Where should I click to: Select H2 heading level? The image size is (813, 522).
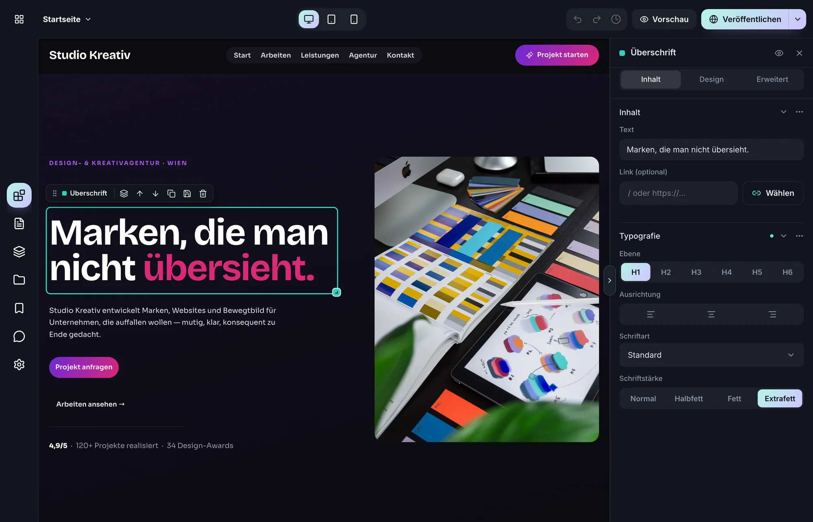[x=666, y=272]
